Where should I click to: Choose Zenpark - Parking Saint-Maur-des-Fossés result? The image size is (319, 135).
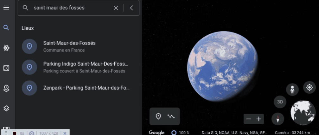point(78,88)
